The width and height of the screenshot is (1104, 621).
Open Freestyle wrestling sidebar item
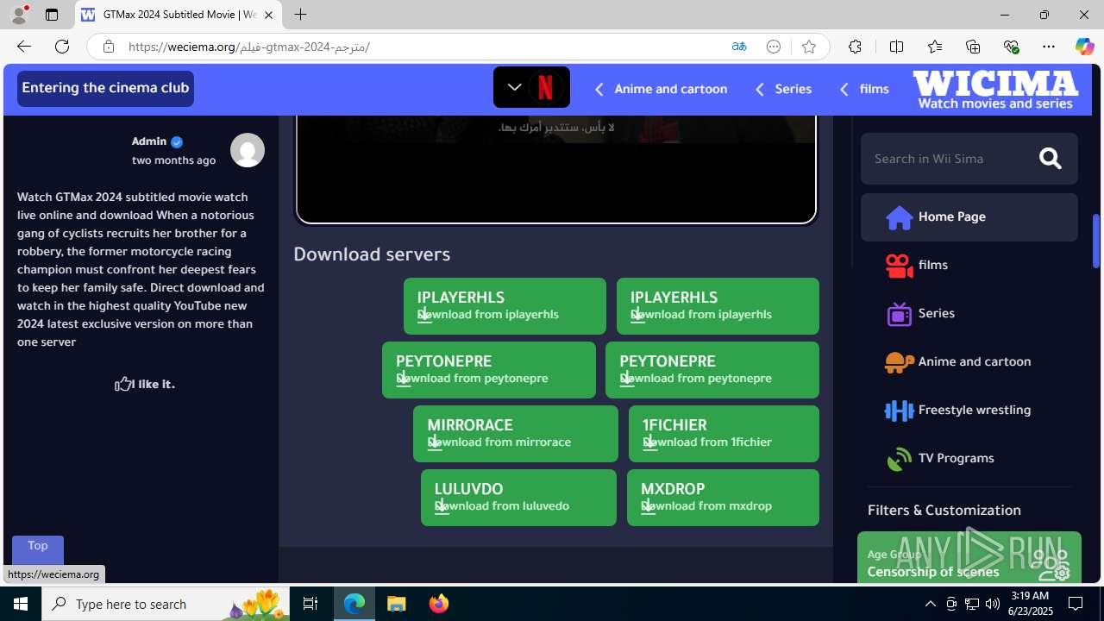[x=969, y=410]
